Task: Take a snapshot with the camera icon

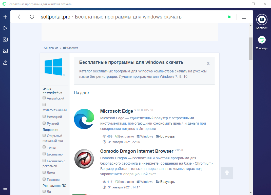Action: 5,40
